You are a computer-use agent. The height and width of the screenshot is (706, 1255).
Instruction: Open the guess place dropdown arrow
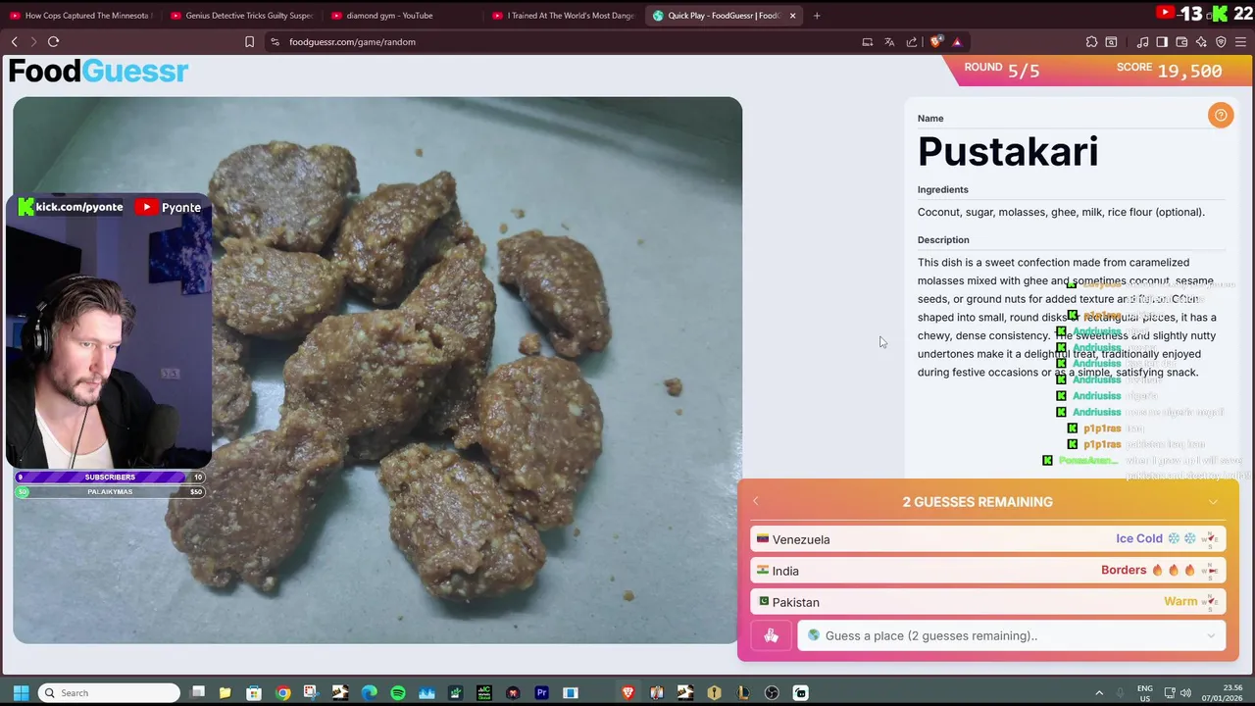coord(1211,636)
